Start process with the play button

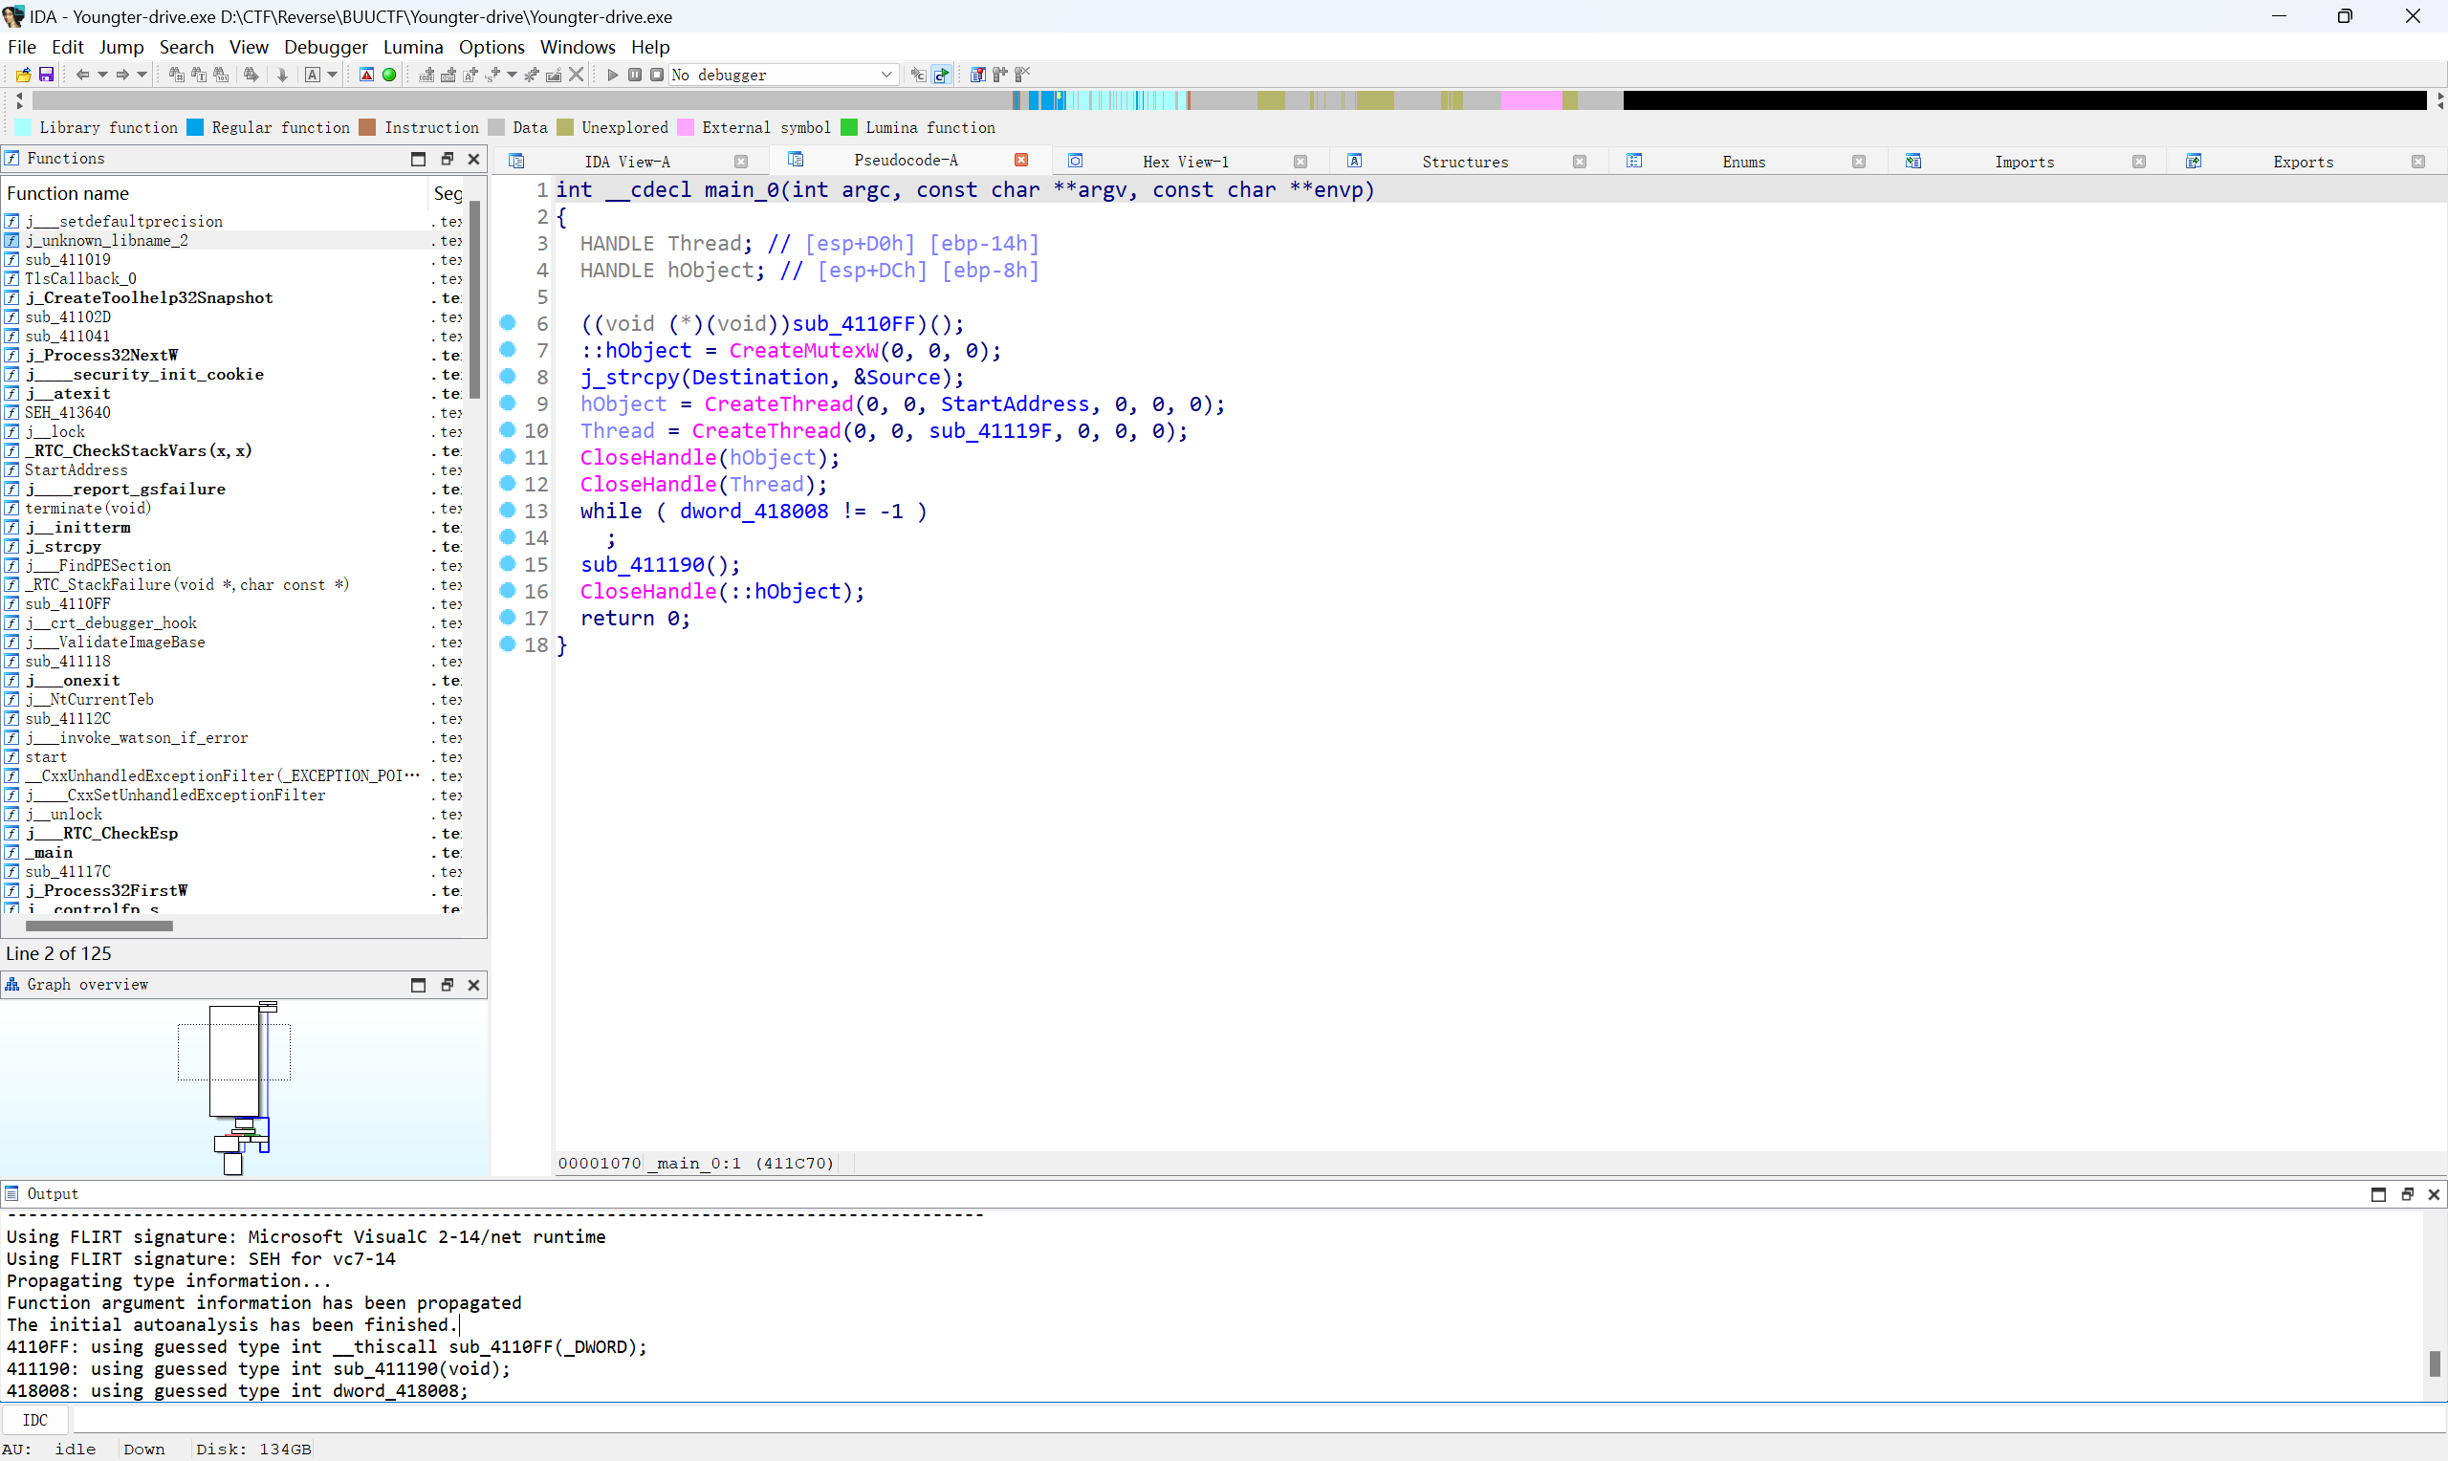[612, 75]
